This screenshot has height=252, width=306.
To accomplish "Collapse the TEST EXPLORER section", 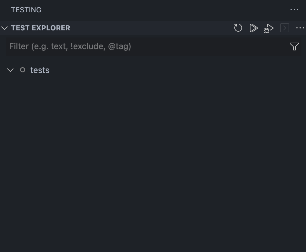I will pos(5,28).
